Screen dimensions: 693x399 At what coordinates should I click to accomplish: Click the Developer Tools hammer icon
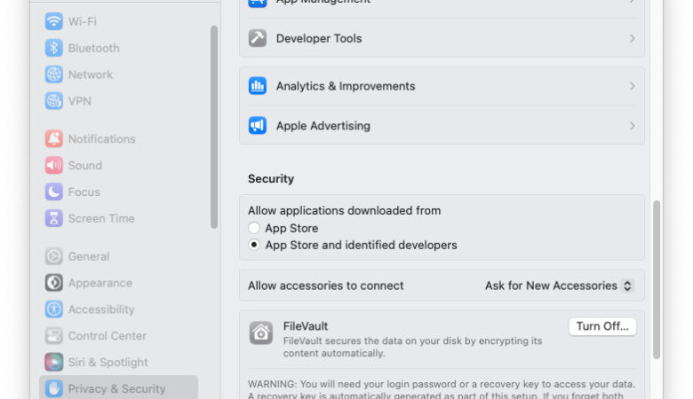pyautogui.click(x=258, y=38)
